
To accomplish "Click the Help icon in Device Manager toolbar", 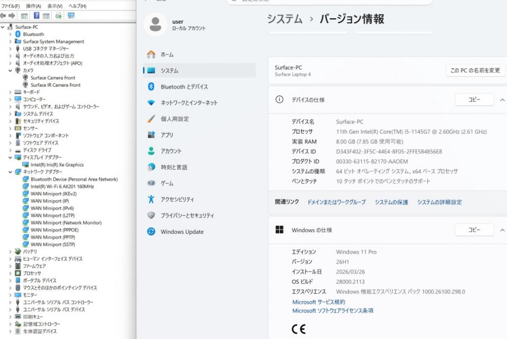I will [37, 16].
